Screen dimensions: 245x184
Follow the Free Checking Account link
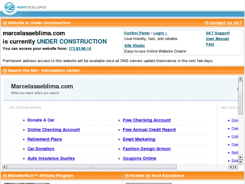(147, 120)
